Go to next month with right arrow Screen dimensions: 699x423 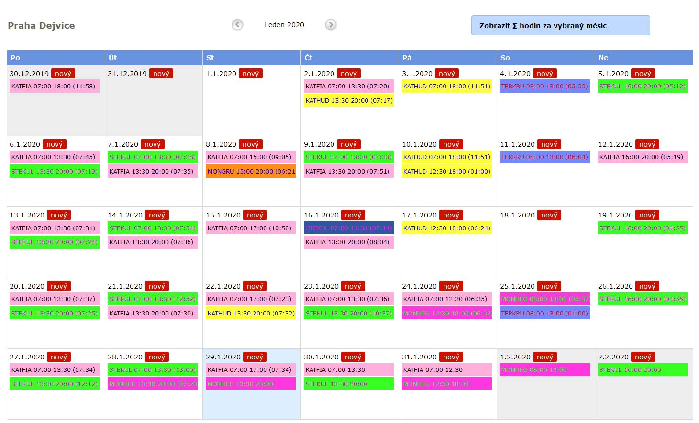331,25
